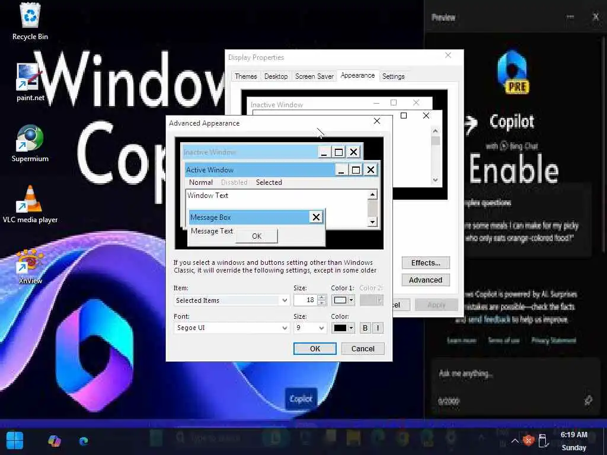Select the Active Window title bar in preview
The height and width of the screenshot is (455, 607).
tap(260, 170)
